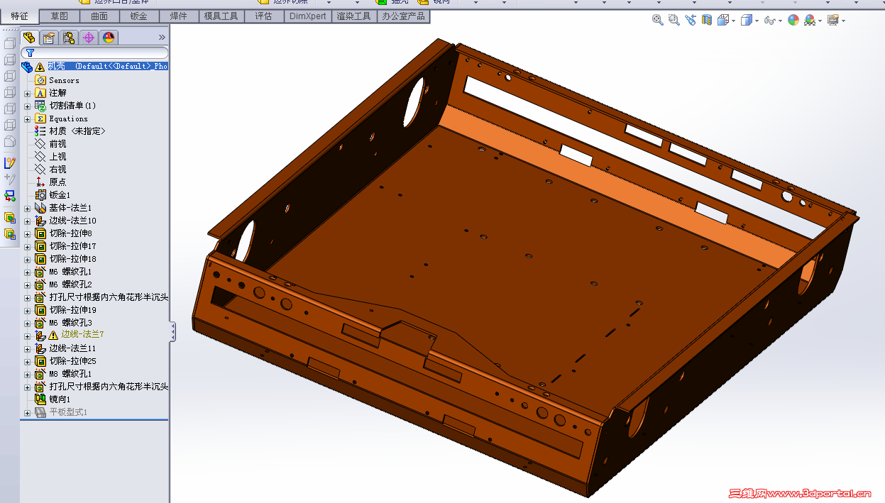Open the View Orientation cube icon
This screenshot has height=503, width=885.
pyautogui.click(x=723, y=21)
